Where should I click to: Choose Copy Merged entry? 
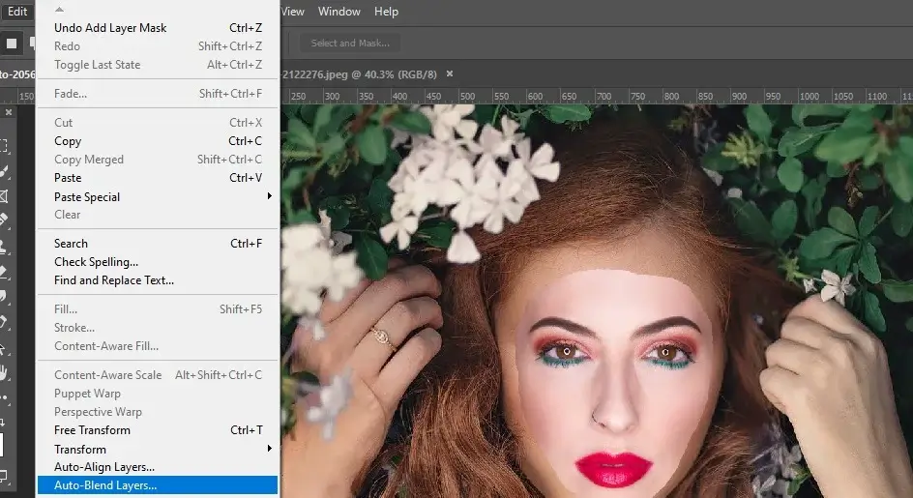pos(158,160)
